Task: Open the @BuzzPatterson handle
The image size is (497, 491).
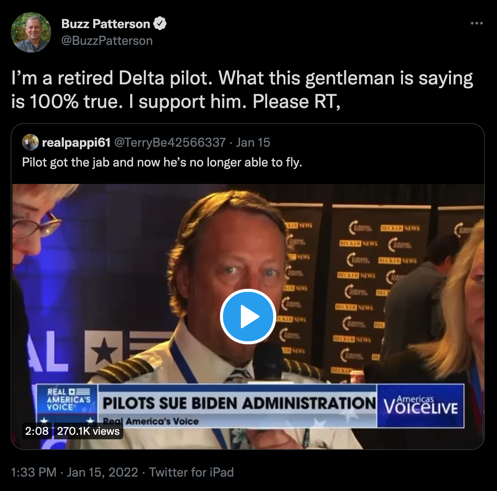Action: click(107, 41)
